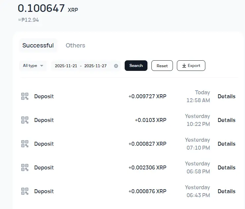Click the +0.000876 XRP amount
Image resolution: width=245 pixels, height=209 pixels.
click(147, 191)
